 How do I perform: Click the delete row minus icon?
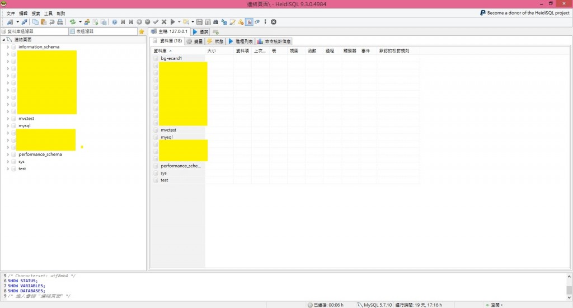click(x=148, y=22)
